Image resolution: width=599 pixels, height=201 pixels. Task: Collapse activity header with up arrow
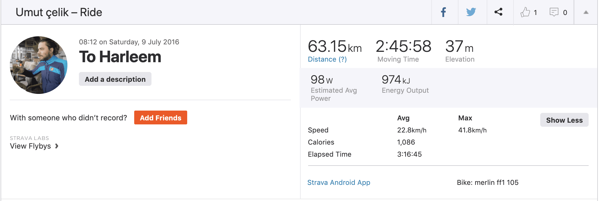pos(586,12)
